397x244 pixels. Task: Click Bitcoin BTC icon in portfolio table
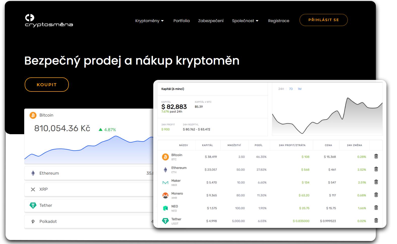(x=165, y=157)
